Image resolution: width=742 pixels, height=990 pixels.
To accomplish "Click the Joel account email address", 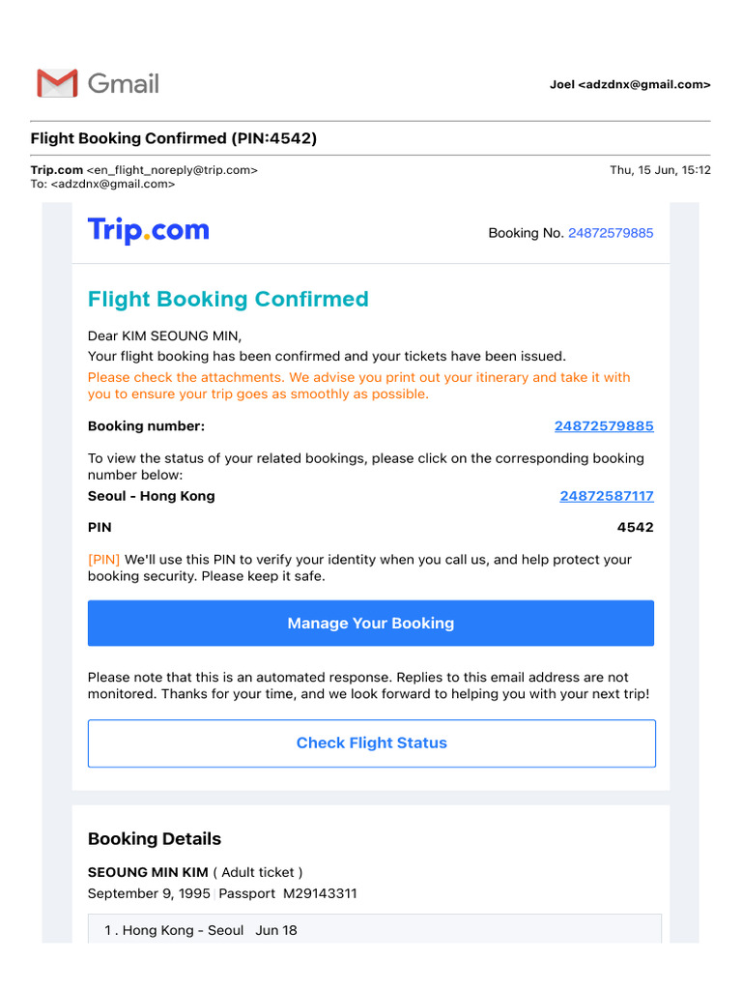I will pos(630,85).
